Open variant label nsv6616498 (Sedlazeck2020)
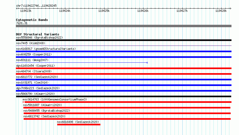This screenshot has width=239, height=135. point(78,122)
